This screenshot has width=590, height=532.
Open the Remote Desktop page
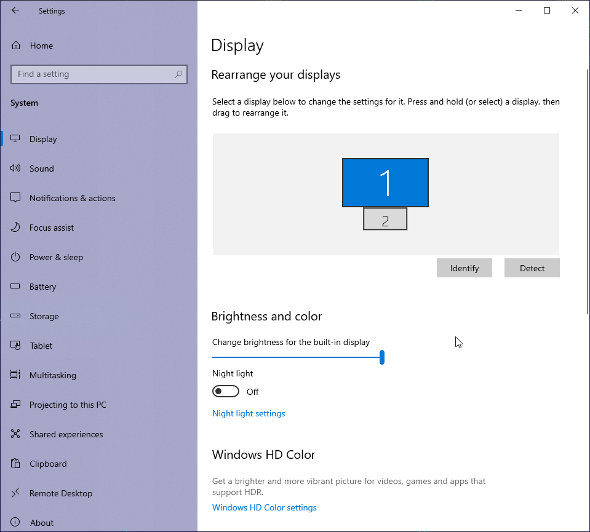pos(98,493)
